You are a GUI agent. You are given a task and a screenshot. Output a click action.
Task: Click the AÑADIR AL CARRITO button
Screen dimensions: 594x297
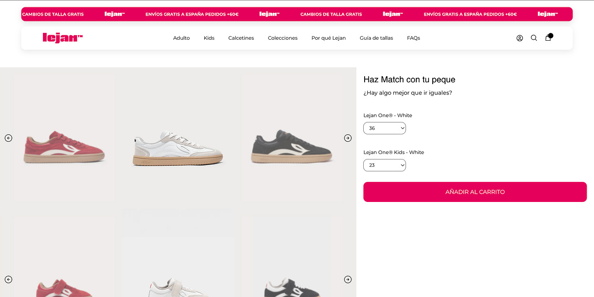tap(475, 192)
